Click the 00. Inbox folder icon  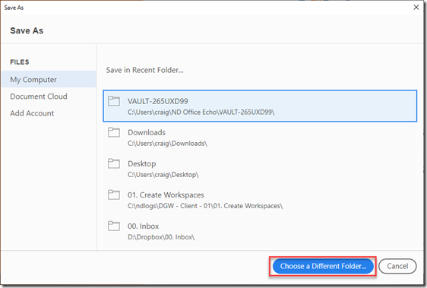pos(114,226)
